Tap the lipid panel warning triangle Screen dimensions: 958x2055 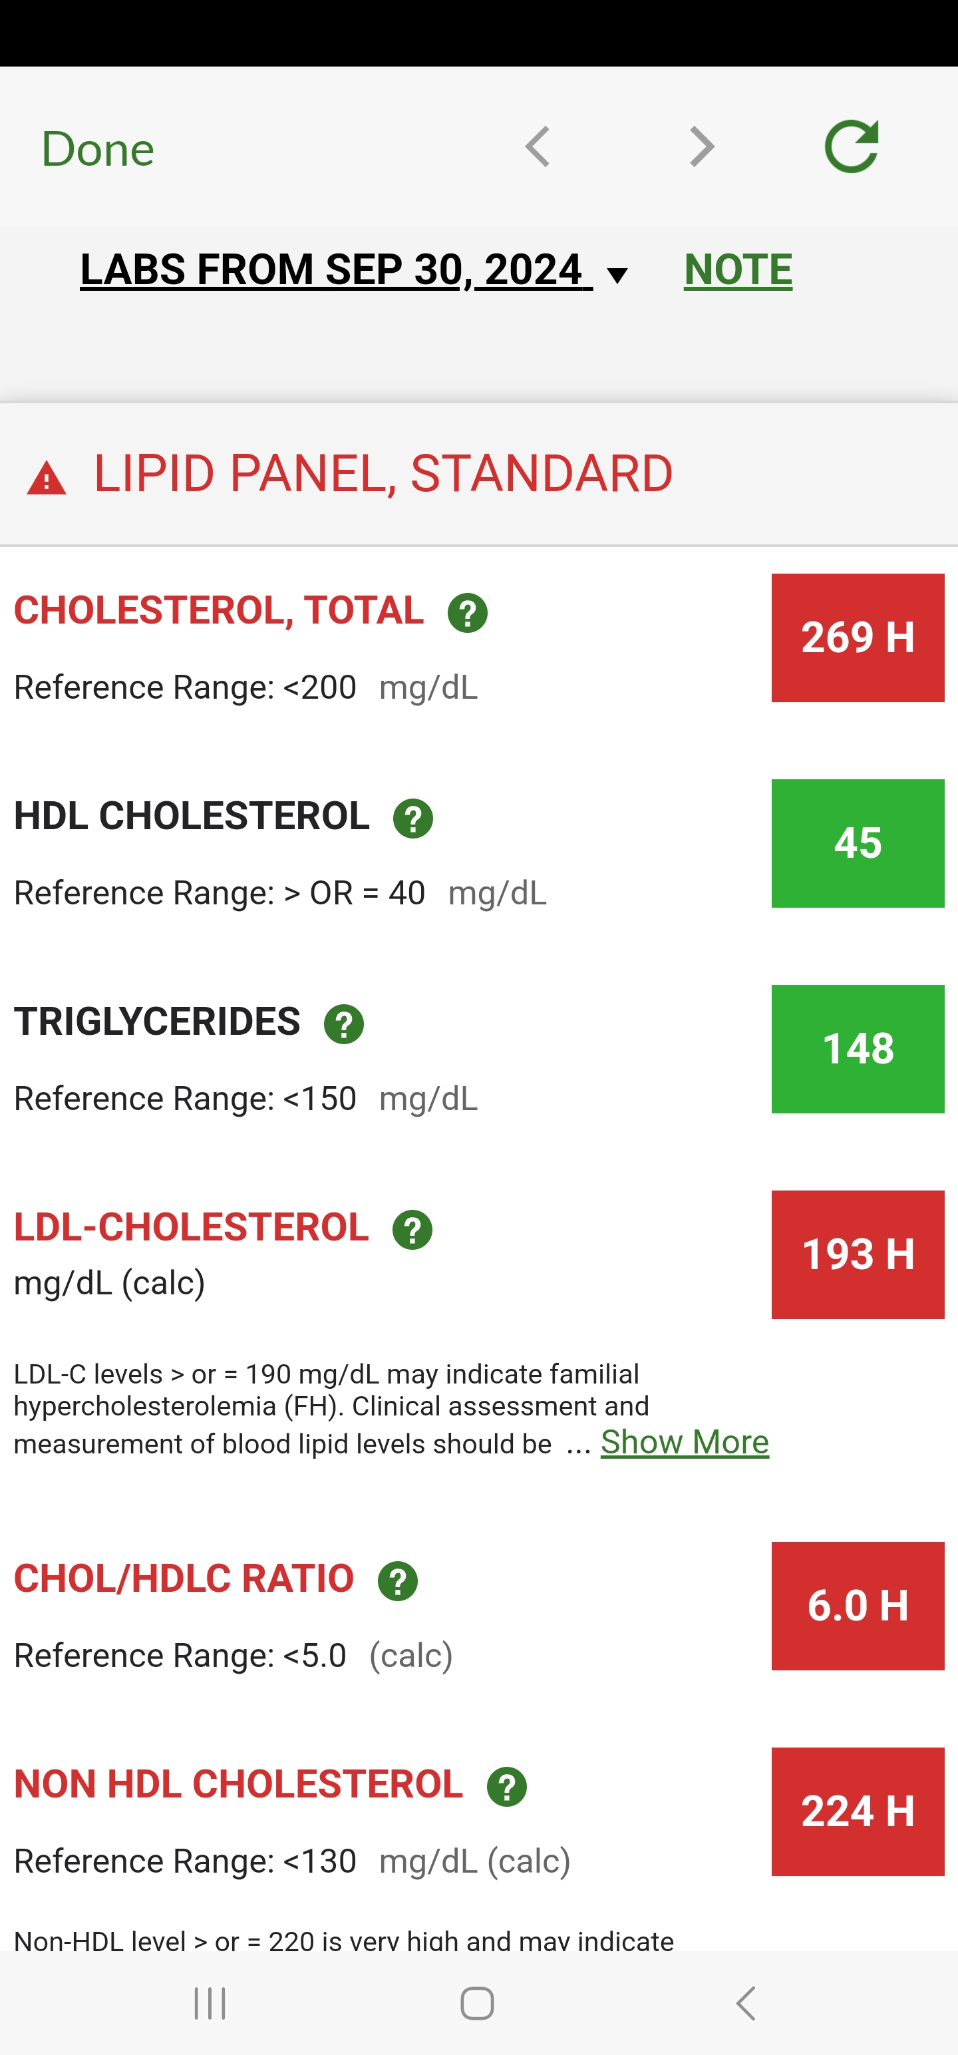tap(47, 478)
